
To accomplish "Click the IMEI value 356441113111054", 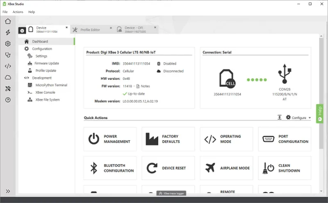I will [x=137, y=63].
